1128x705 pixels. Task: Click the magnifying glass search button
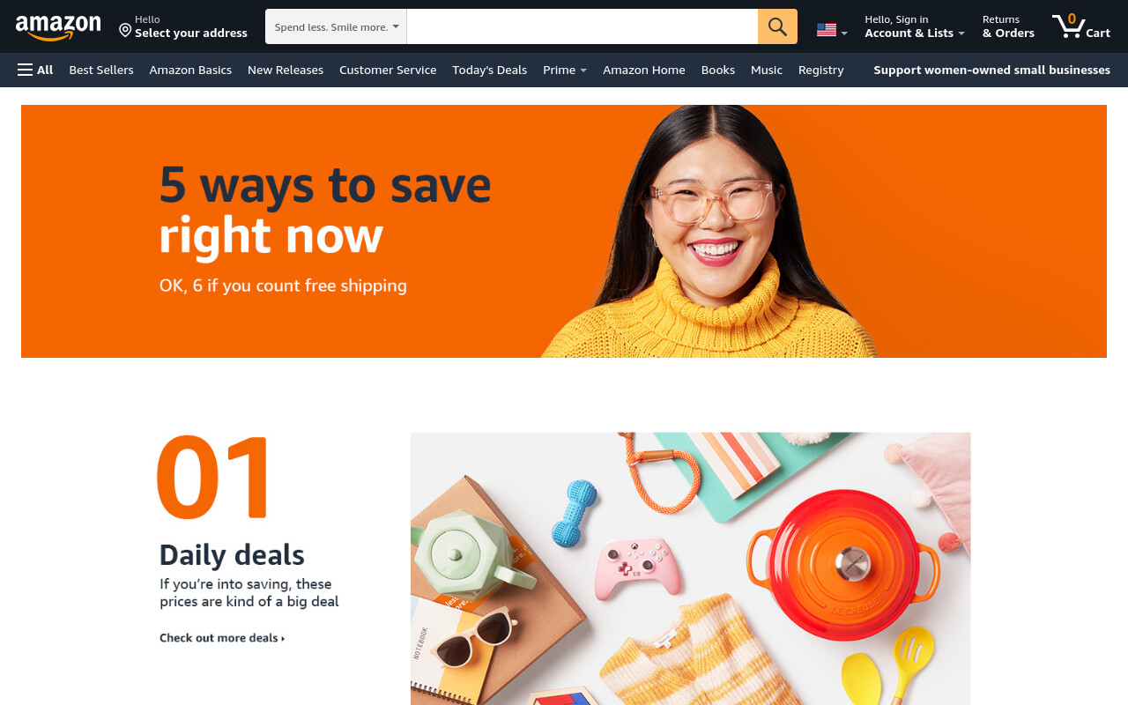point(777,26)
